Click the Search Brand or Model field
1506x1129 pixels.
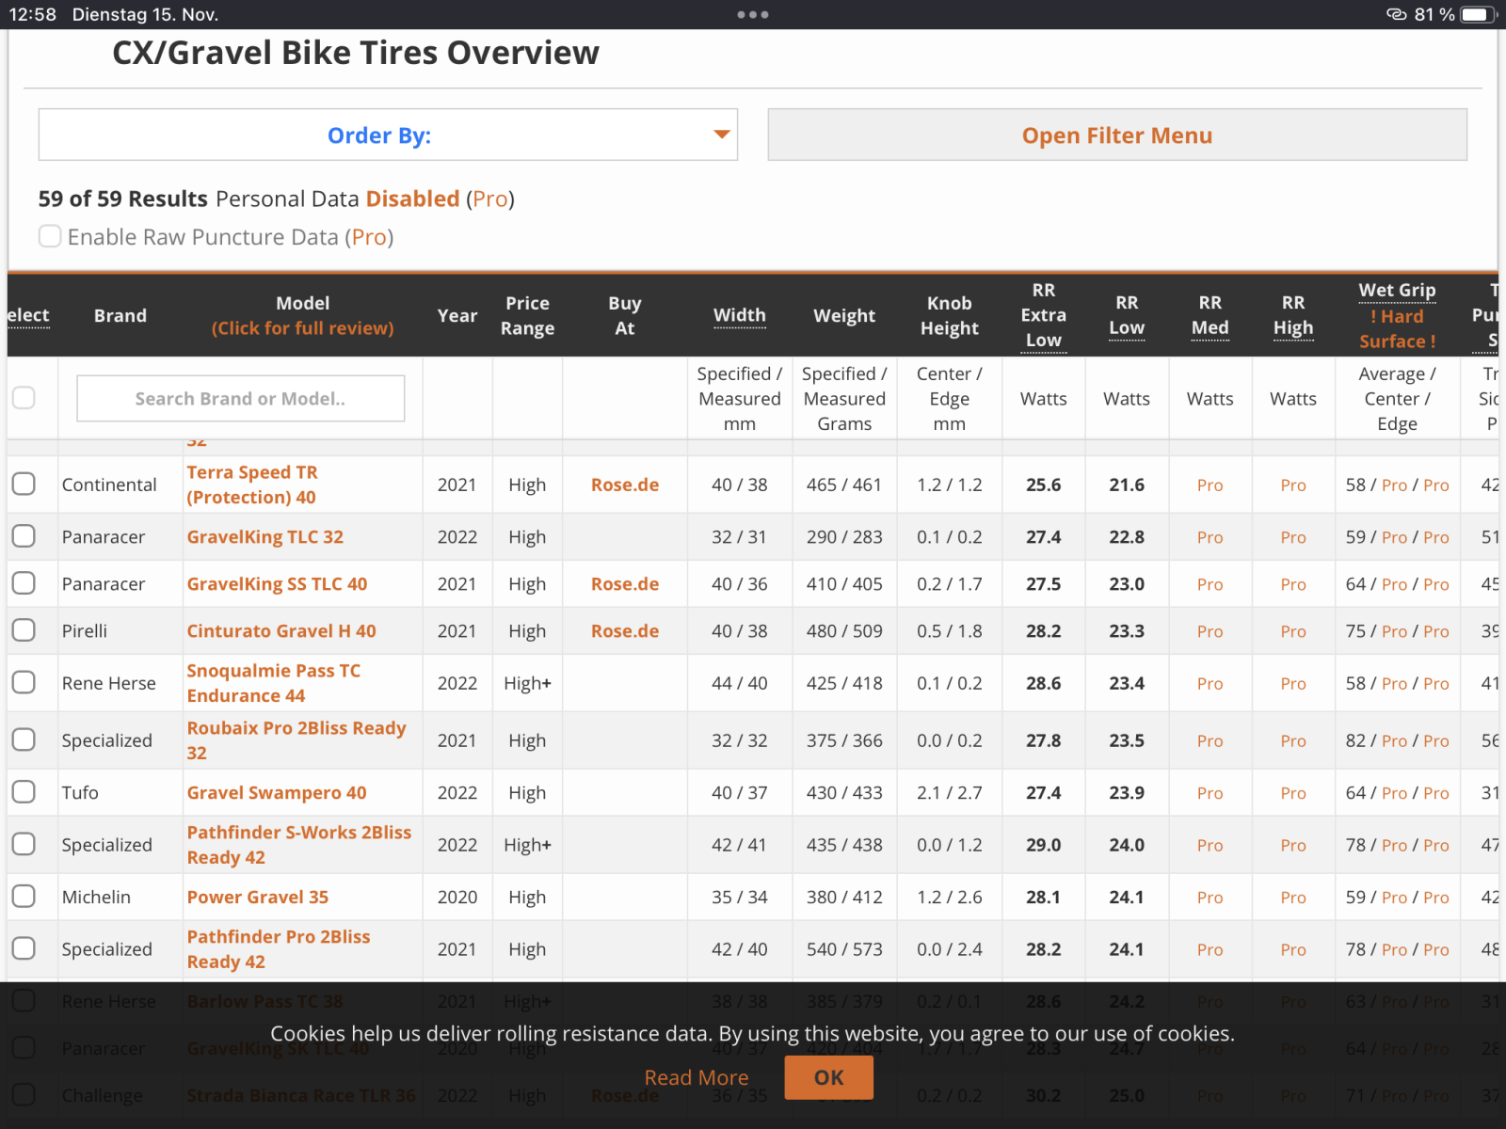point(240,398)
